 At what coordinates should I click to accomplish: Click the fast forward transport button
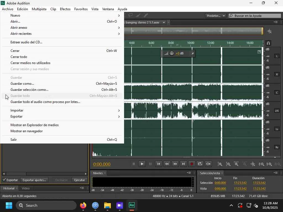tap(175, 164)
